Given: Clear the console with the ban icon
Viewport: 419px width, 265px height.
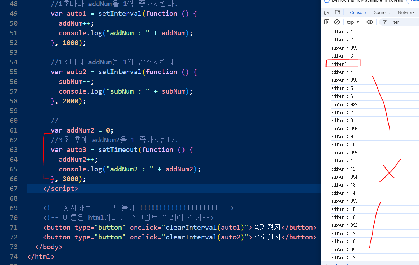Looking at the screenshot, I should click(337, 22).
